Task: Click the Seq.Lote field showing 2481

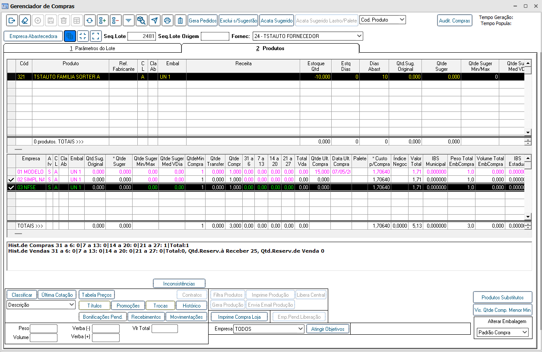Action: 142,36
